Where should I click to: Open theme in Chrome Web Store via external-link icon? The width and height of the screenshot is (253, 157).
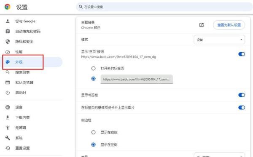pyautogui.click(x=202, y=25)
